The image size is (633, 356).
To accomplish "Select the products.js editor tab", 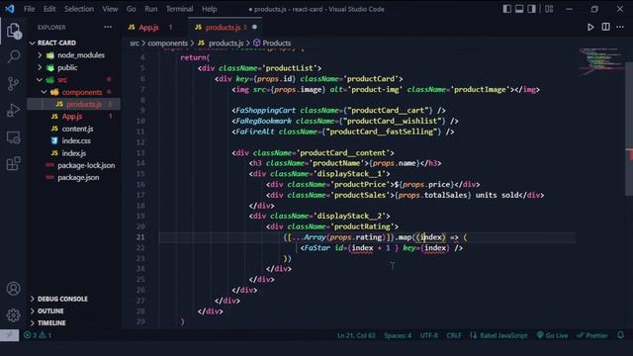I will 225,27.
